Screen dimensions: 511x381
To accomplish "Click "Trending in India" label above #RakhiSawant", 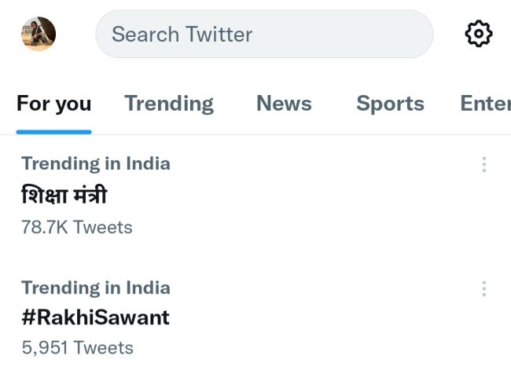I will coord(95,288).
